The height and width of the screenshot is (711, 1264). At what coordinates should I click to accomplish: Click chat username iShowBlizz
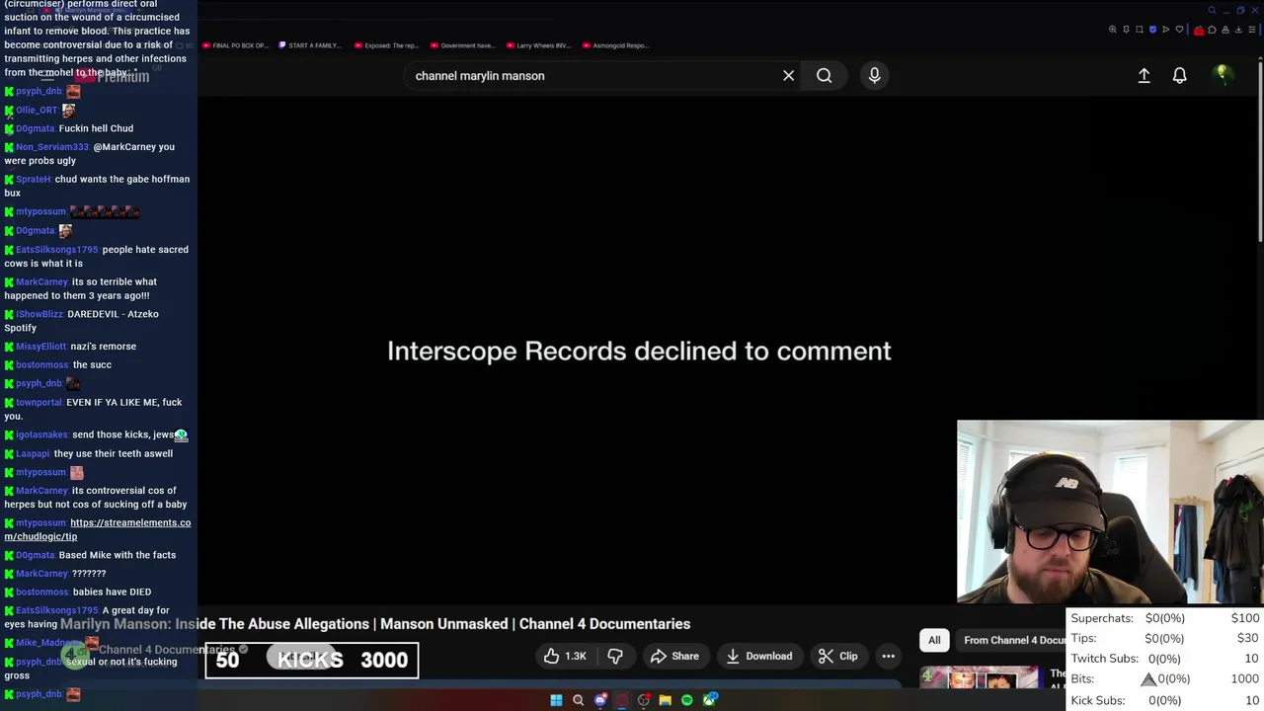39,314
